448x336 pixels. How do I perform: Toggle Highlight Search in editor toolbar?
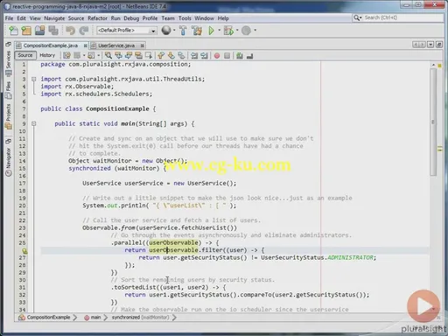(x=138, y=55)
